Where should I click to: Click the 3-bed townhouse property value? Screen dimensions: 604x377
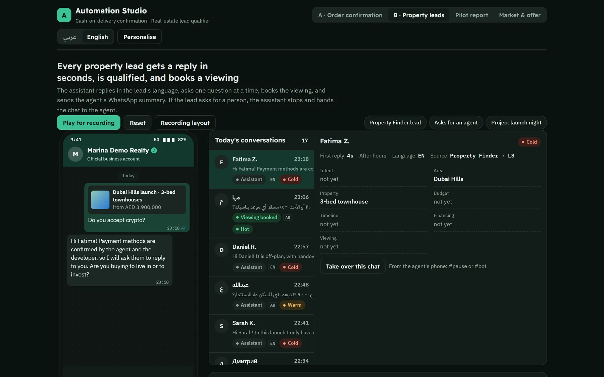[344, 202]
